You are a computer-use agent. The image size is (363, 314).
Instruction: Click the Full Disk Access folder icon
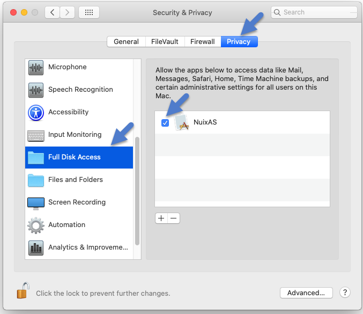[x=35, y=158]
